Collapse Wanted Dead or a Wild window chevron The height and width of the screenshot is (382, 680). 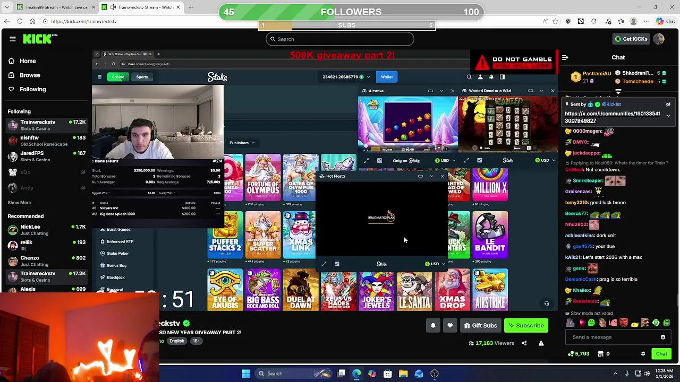click(541, 91)
